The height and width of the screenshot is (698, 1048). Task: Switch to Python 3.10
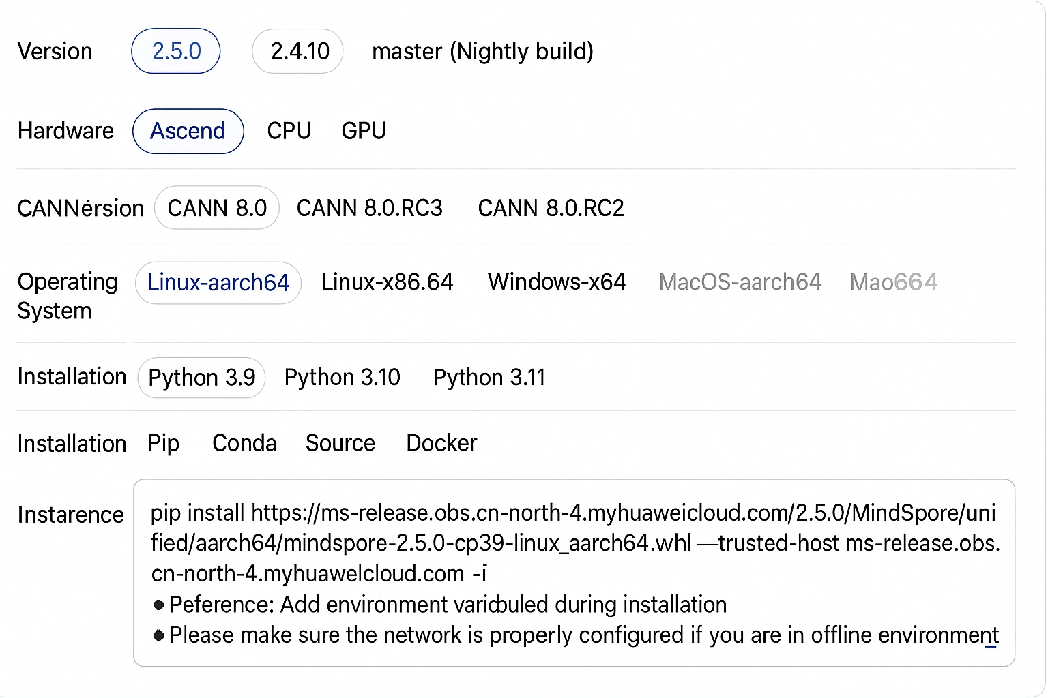[342, 378]
